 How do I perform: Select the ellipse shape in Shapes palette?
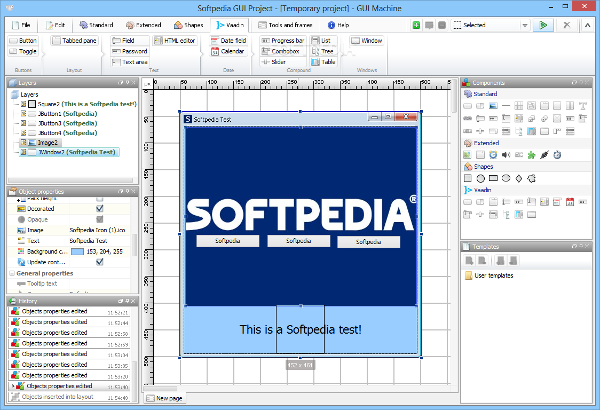coord(506,178)
